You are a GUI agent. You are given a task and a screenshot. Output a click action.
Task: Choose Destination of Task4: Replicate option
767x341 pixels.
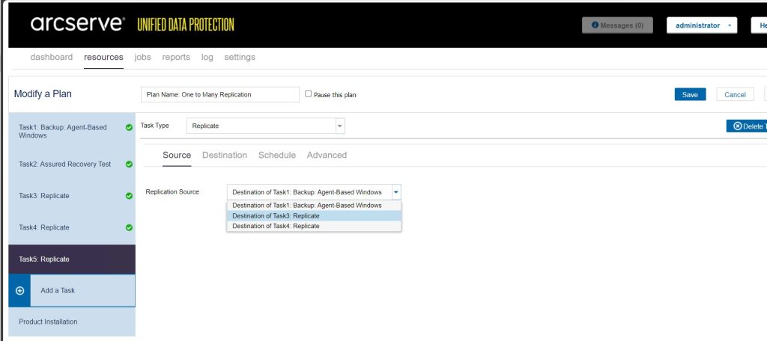[x=314, y=226]
